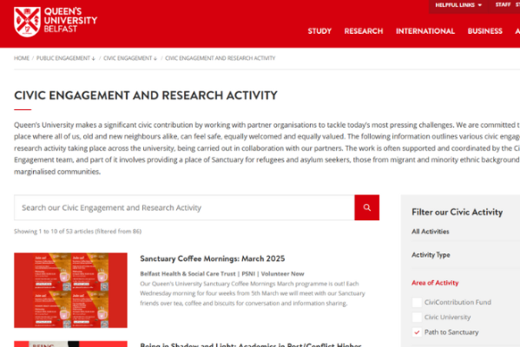Uncheck the Path to Sanctuary checkbox
The height and width of the screenshot is (347, 520).
(x=417, y=332)
